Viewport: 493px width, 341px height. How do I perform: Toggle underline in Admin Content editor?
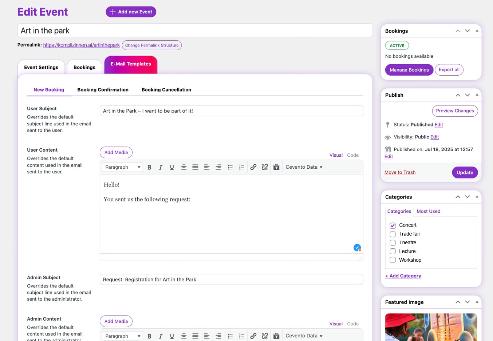tap(172, 336)
